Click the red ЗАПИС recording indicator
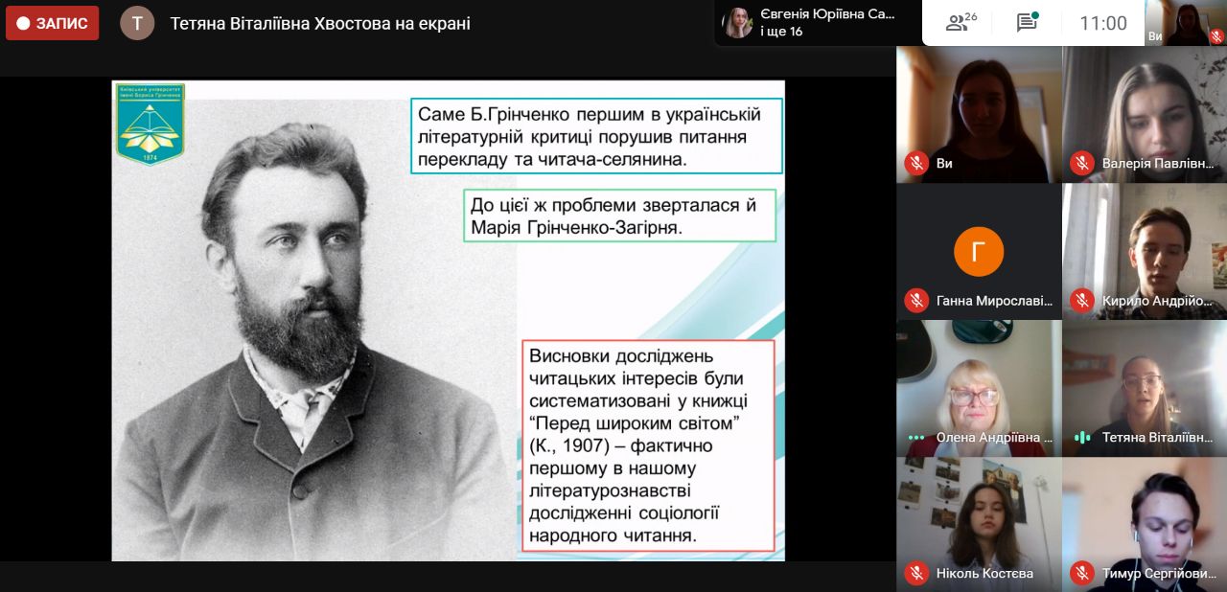Image resolution: width=1227 pixels, height=592 pixels. (x=52, y=23)
